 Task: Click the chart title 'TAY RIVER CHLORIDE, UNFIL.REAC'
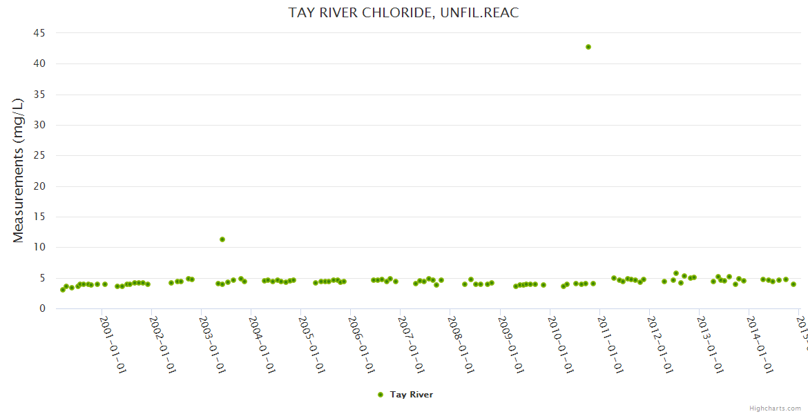tap(403, 13)
